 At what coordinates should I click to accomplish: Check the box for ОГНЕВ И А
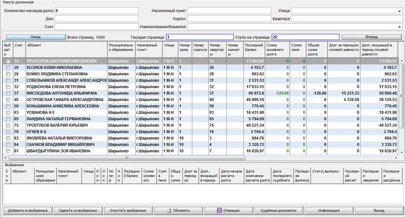[8, 132]
